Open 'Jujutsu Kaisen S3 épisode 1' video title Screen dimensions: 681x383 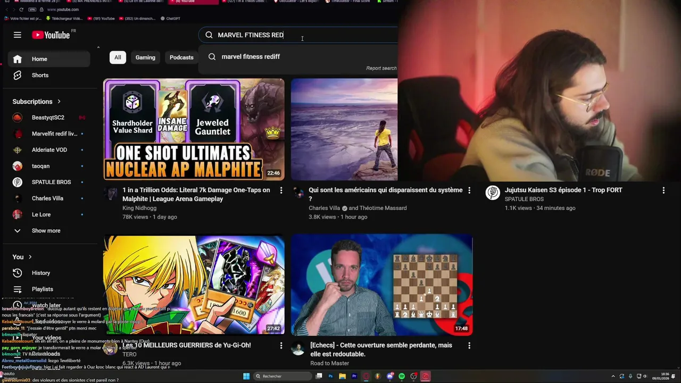click(563, 190)
